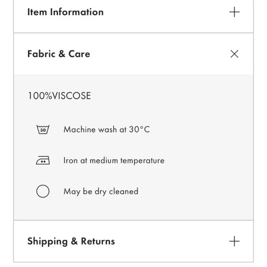Screen dimensions: 267x267
Task: Click the word 'Fabric' in the heading
Action: click(x=41, y=54)
